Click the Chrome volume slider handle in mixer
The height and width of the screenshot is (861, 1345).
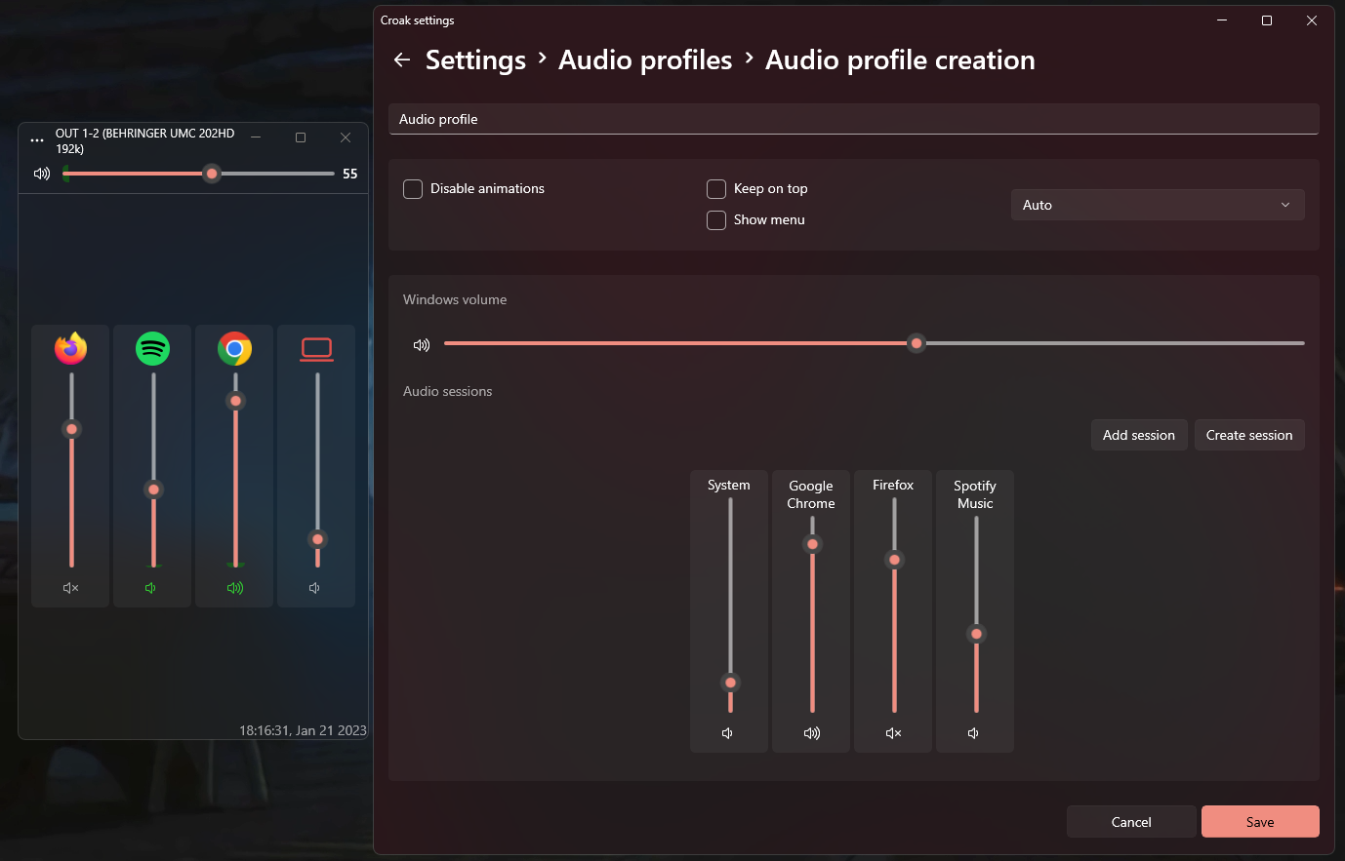tap(235, 401)
